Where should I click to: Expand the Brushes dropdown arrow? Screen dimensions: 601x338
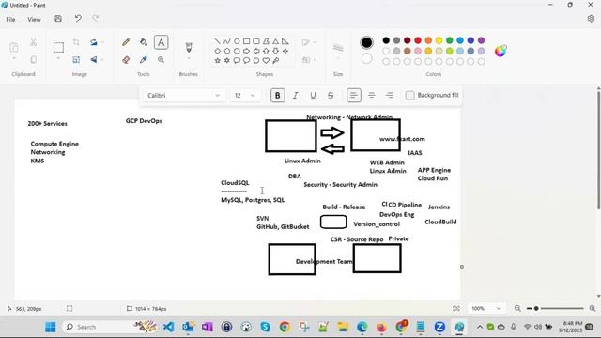coord(189,58)
